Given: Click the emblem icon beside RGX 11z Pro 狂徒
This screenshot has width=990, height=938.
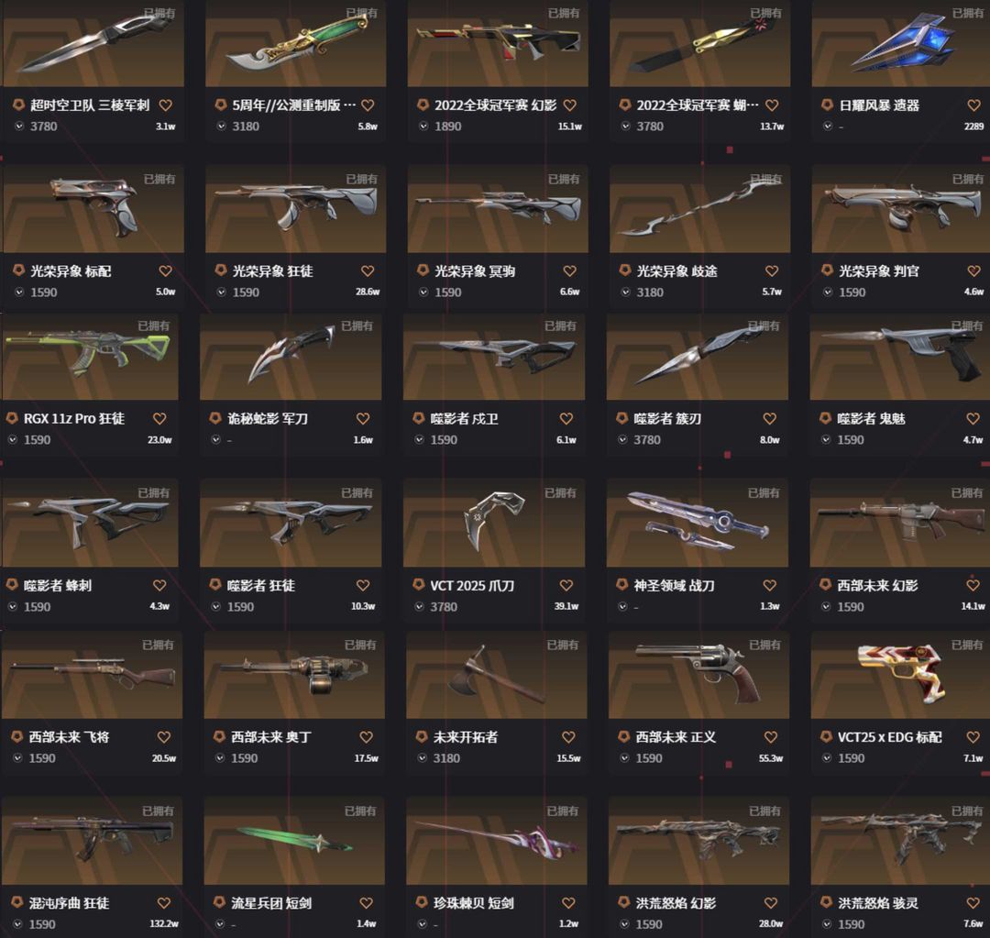Looking at the screenshot, I should (12, 418).
